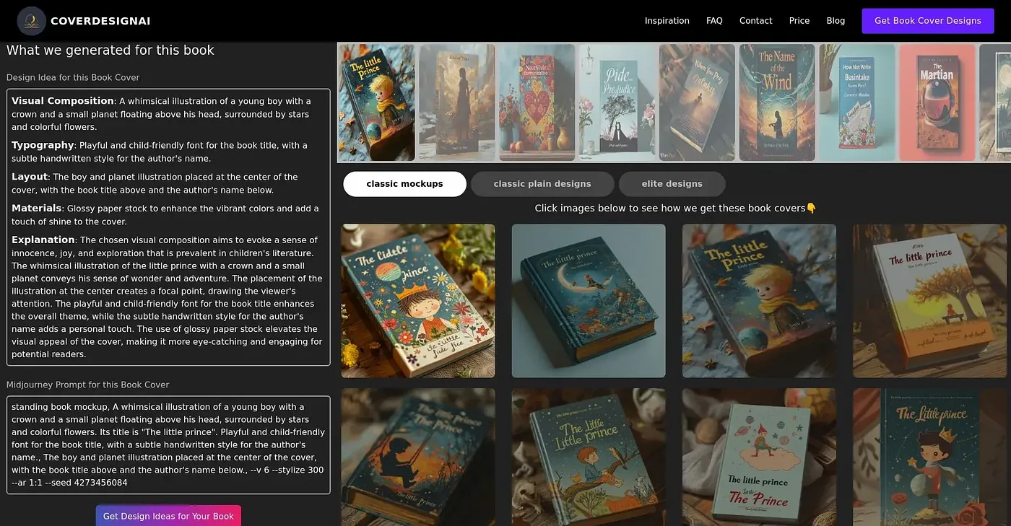
Task: Select The Little Prince thumbnail in top carousel
Action: point(376,102)
